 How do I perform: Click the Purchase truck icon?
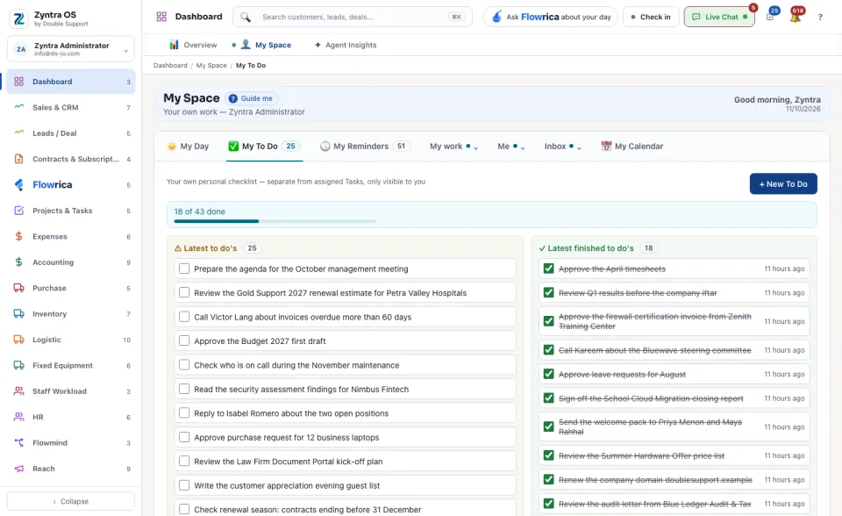[x=18, y=288]
